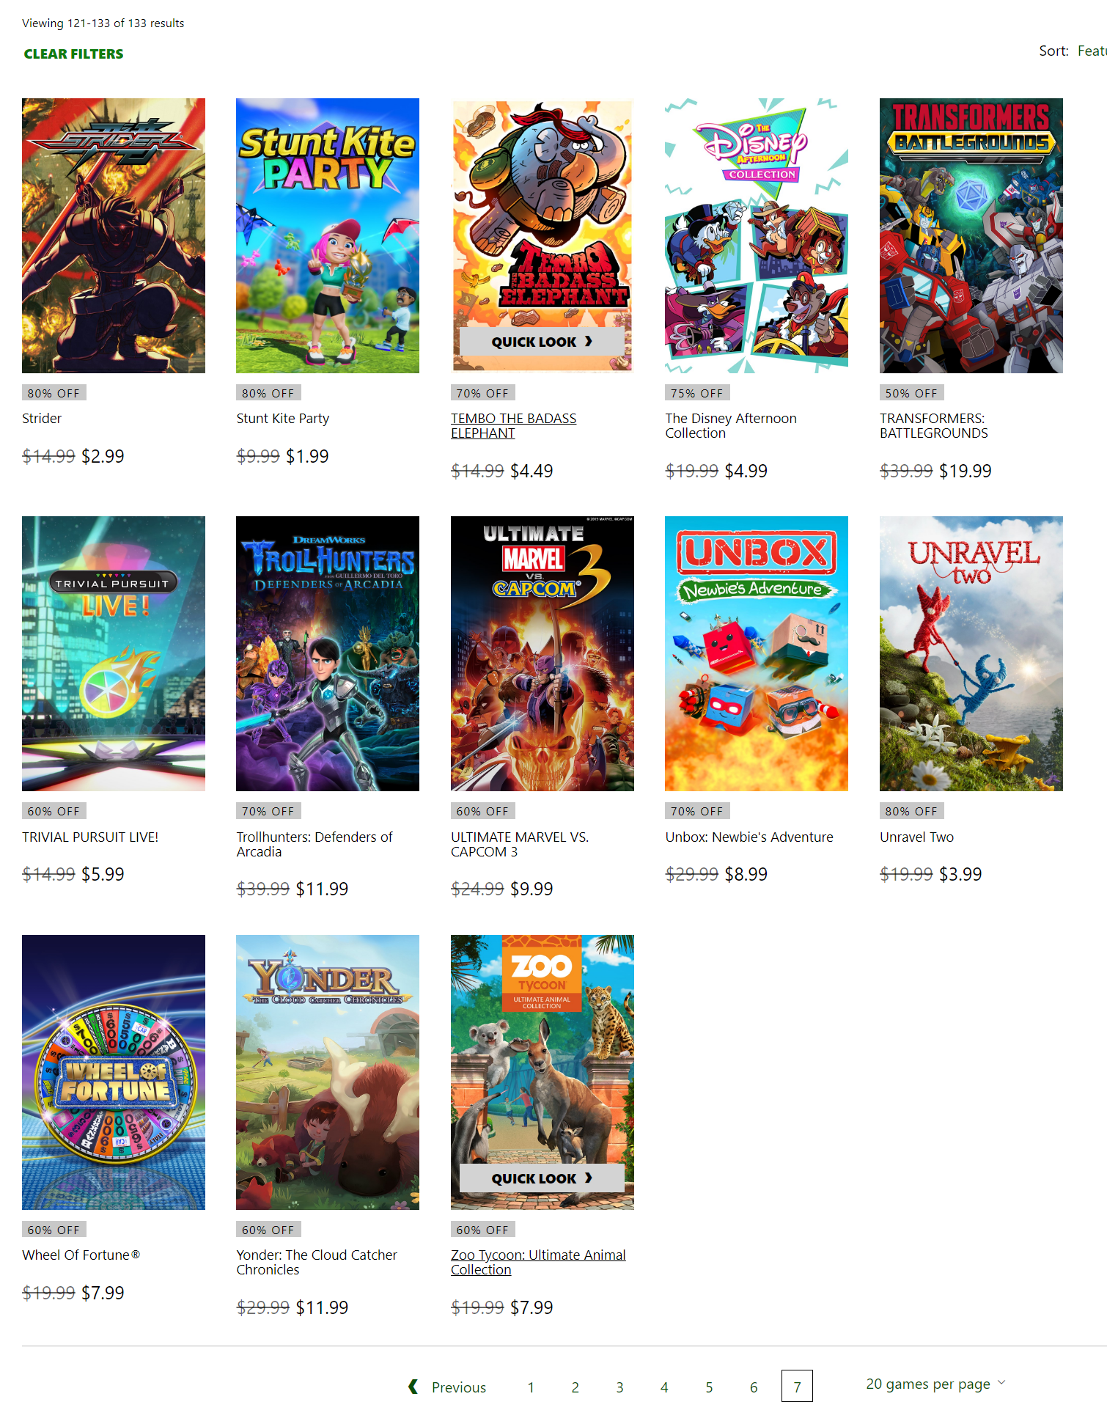Open the Strider game cover art
The image size is (1107, 1413).
[x=114, y=235]
